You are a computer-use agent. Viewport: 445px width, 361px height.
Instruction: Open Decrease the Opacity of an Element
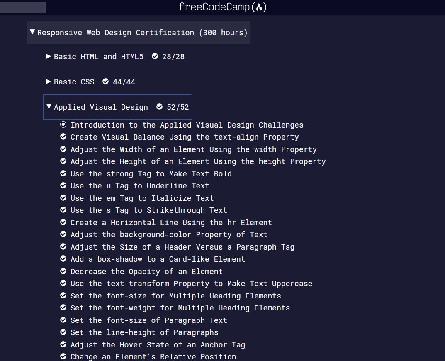pyautogui.click(x=146, y=272)
